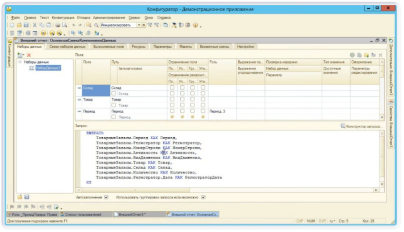This screenshot has width=404, height=232.
Task: Click the Print icon in the toolbar
Action: 58,25
